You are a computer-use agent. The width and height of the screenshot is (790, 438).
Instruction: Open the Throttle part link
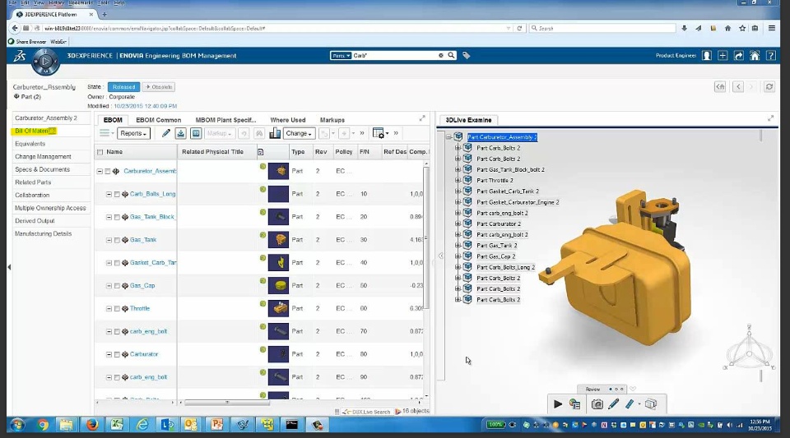click(140, 309)
